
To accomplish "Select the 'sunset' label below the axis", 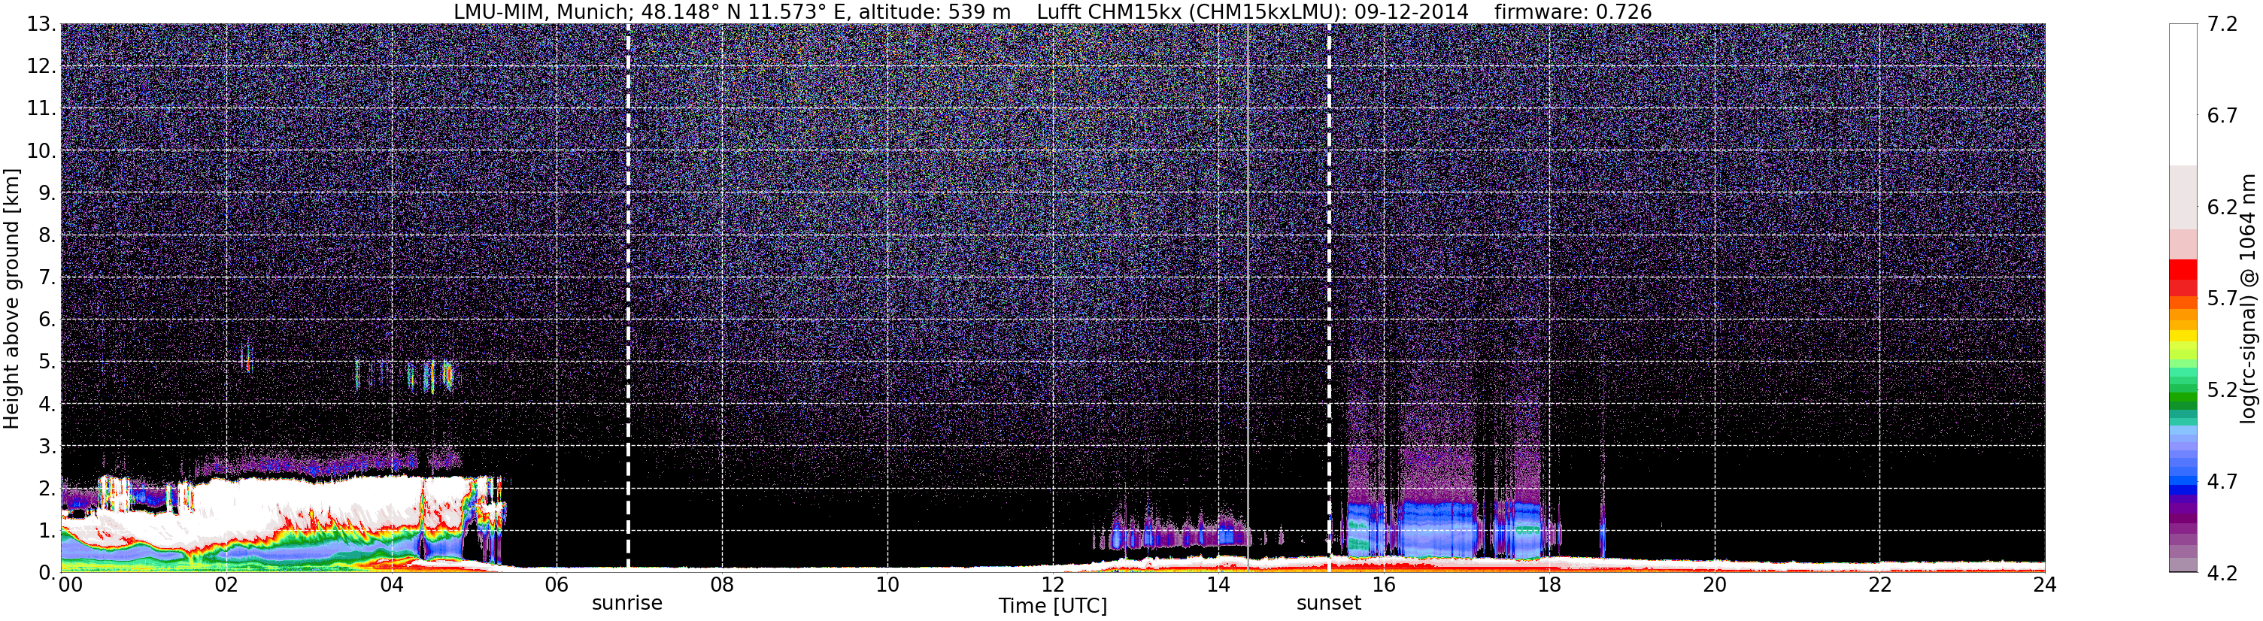I will [1328, 604].
